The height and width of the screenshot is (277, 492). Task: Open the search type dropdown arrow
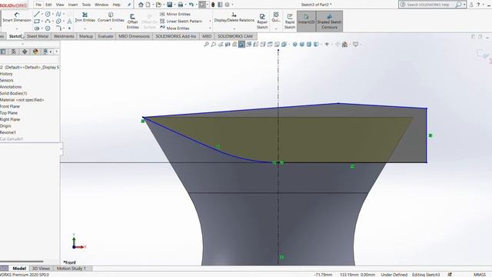(x=464, y=5)
